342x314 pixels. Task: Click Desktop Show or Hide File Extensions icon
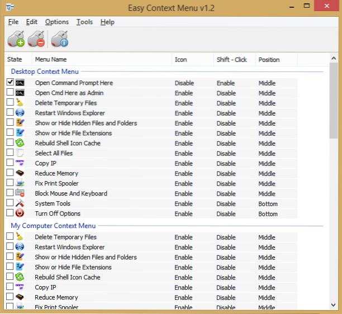(20, 132)
